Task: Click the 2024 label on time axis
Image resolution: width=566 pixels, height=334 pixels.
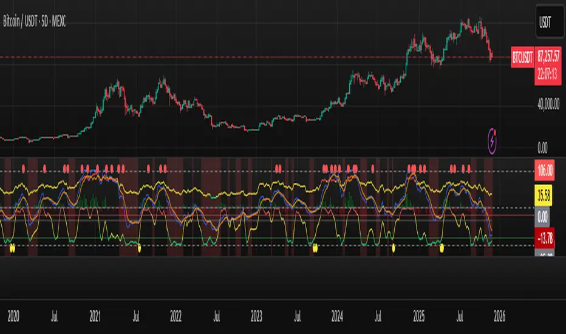Action: [338, 316]
